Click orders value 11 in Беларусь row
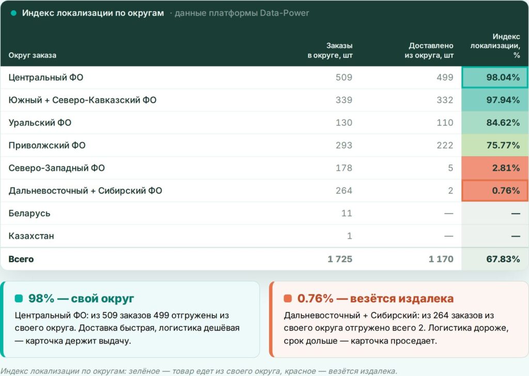The width and height of the screenshot is (529, 376). [347, 213]
